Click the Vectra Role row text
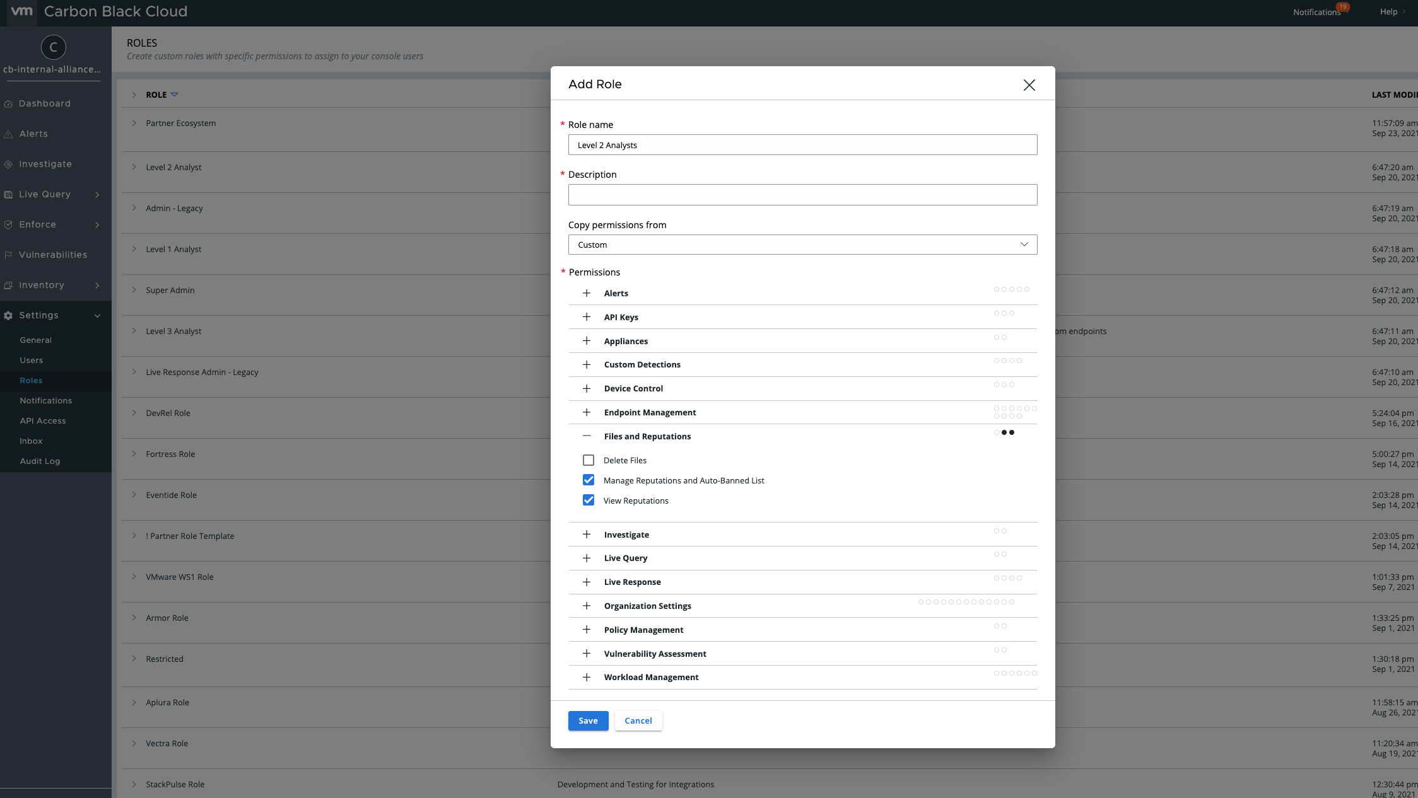1418x798 pixels. (167, 743)
